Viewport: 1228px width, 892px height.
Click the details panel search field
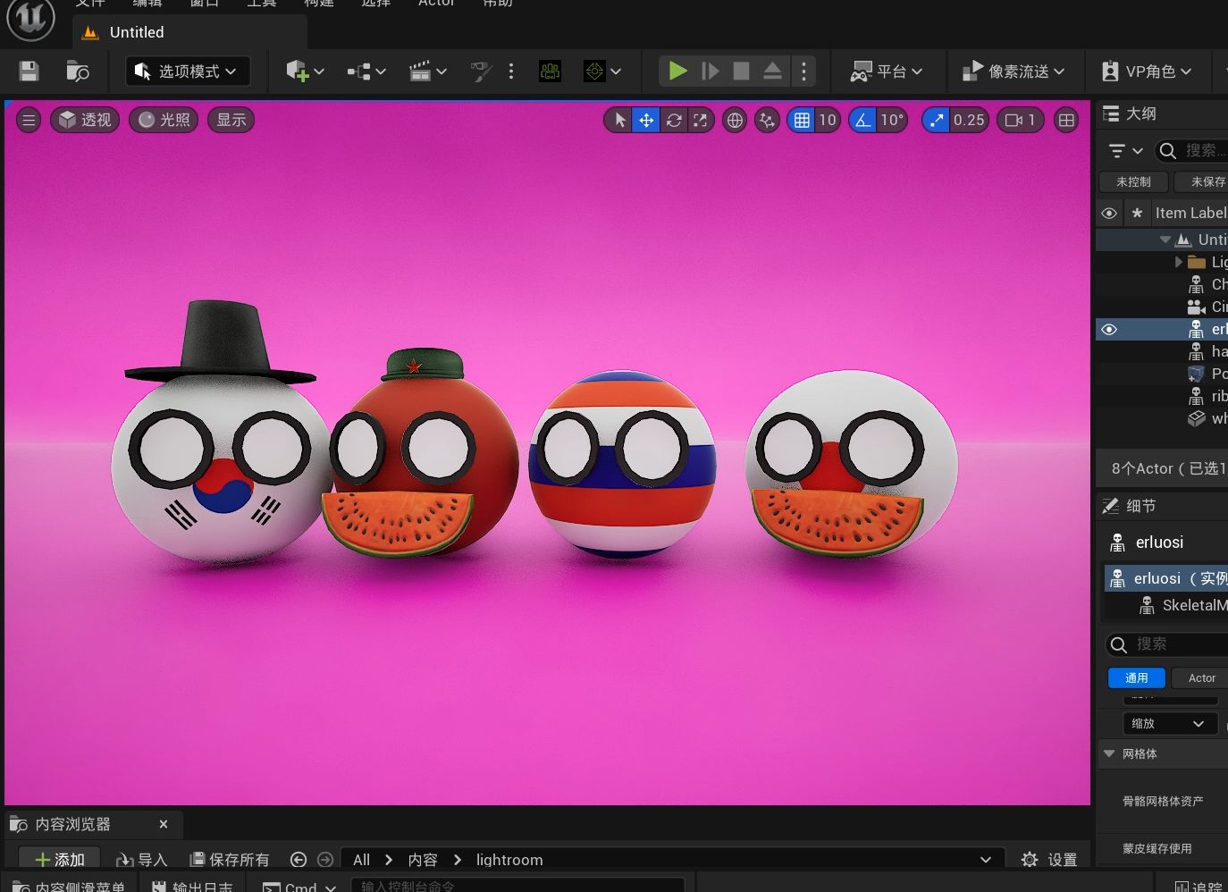(1167, 644)
